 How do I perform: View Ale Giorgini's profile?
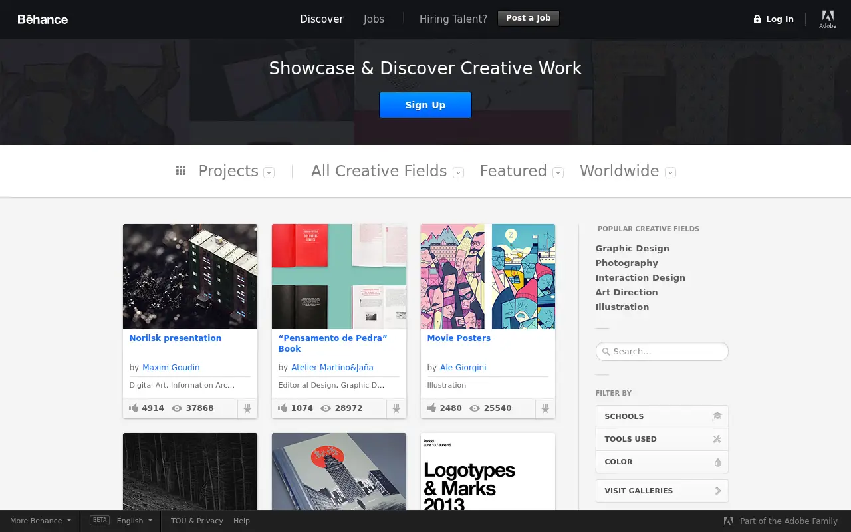coord(463,367)
